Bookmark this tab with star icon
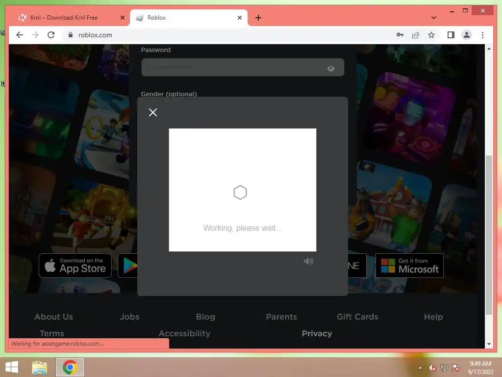 431,35
